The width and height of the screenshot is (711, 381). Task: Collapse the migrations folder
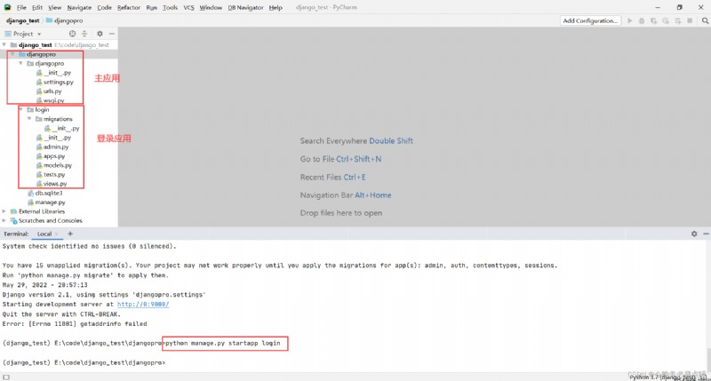(29, 119)
